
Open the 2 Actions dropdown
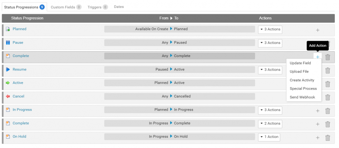[270, 123]
